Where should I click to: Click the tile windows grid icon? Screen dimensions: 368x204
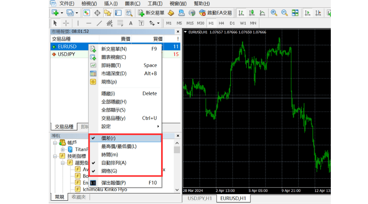tap(295, 13)
